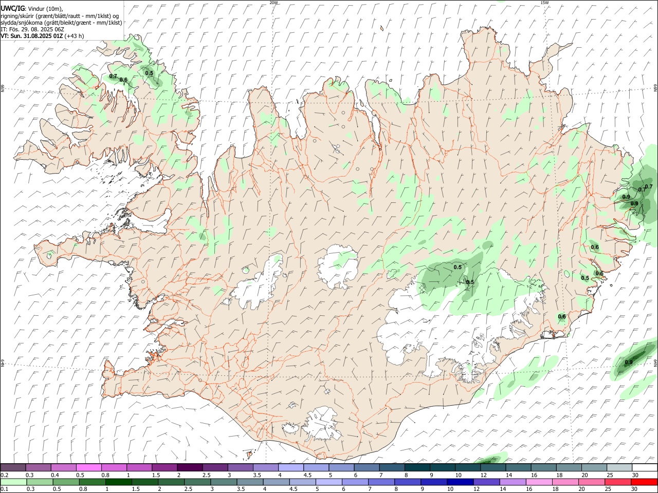
Task: Pick the upper-row swatch starting at 6
Action: 366,467
